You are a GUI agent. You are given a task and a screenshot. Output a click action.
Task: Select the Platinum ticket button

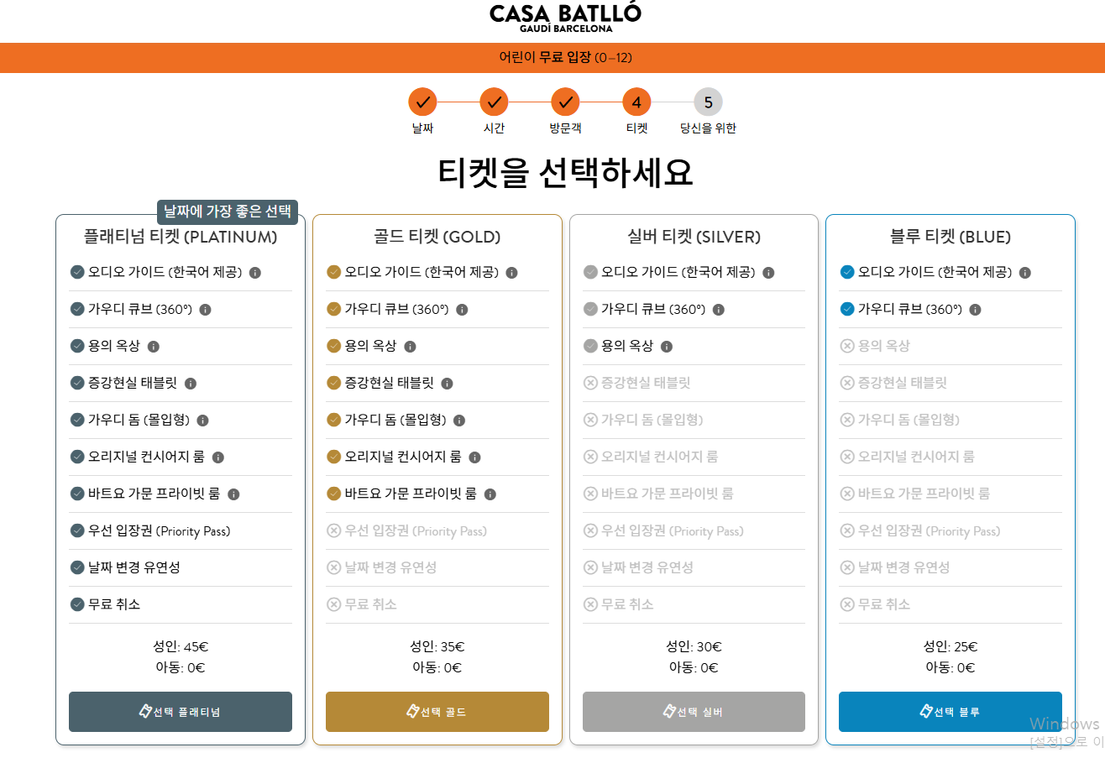click(x=181, y=712)
